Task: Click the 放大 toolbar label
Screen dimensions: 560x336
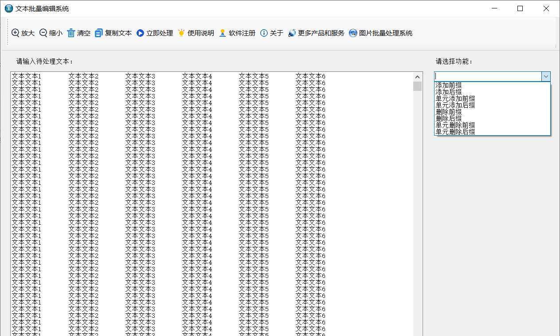Action: tap(28, 33)
